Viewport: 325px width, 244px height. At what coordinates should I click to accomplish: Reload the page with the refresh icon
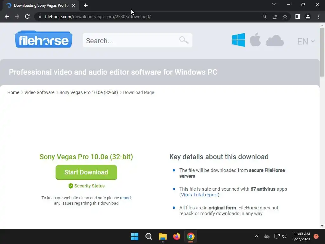tap(27, 17)
